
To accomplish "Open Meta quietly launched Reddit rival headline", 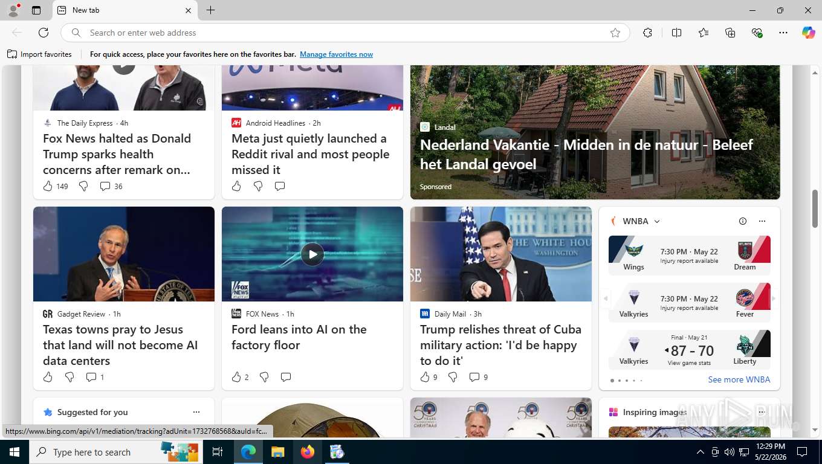I will point(310,154).
